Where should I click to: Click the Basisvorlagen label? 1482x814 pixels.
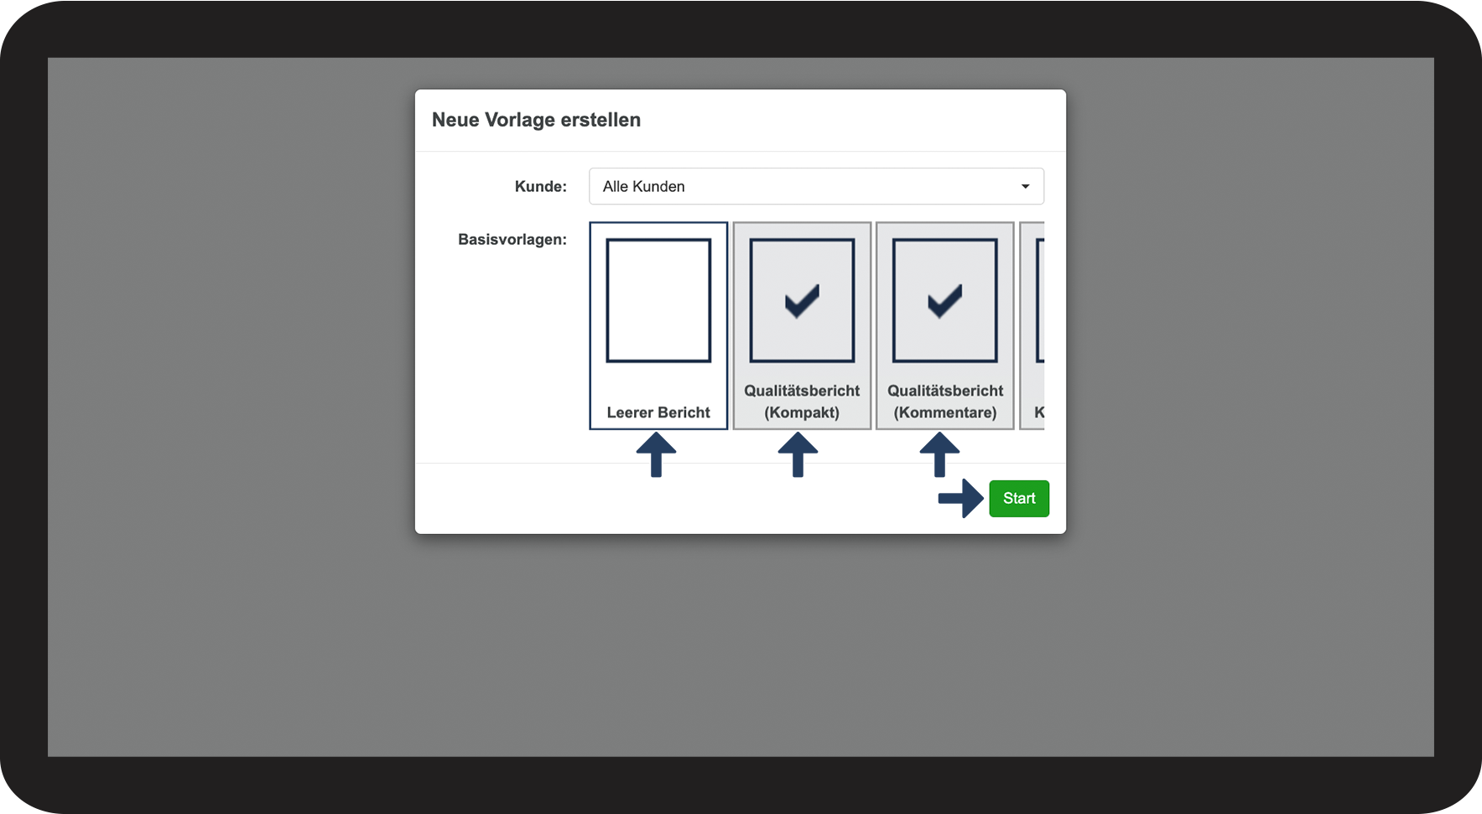512,240
